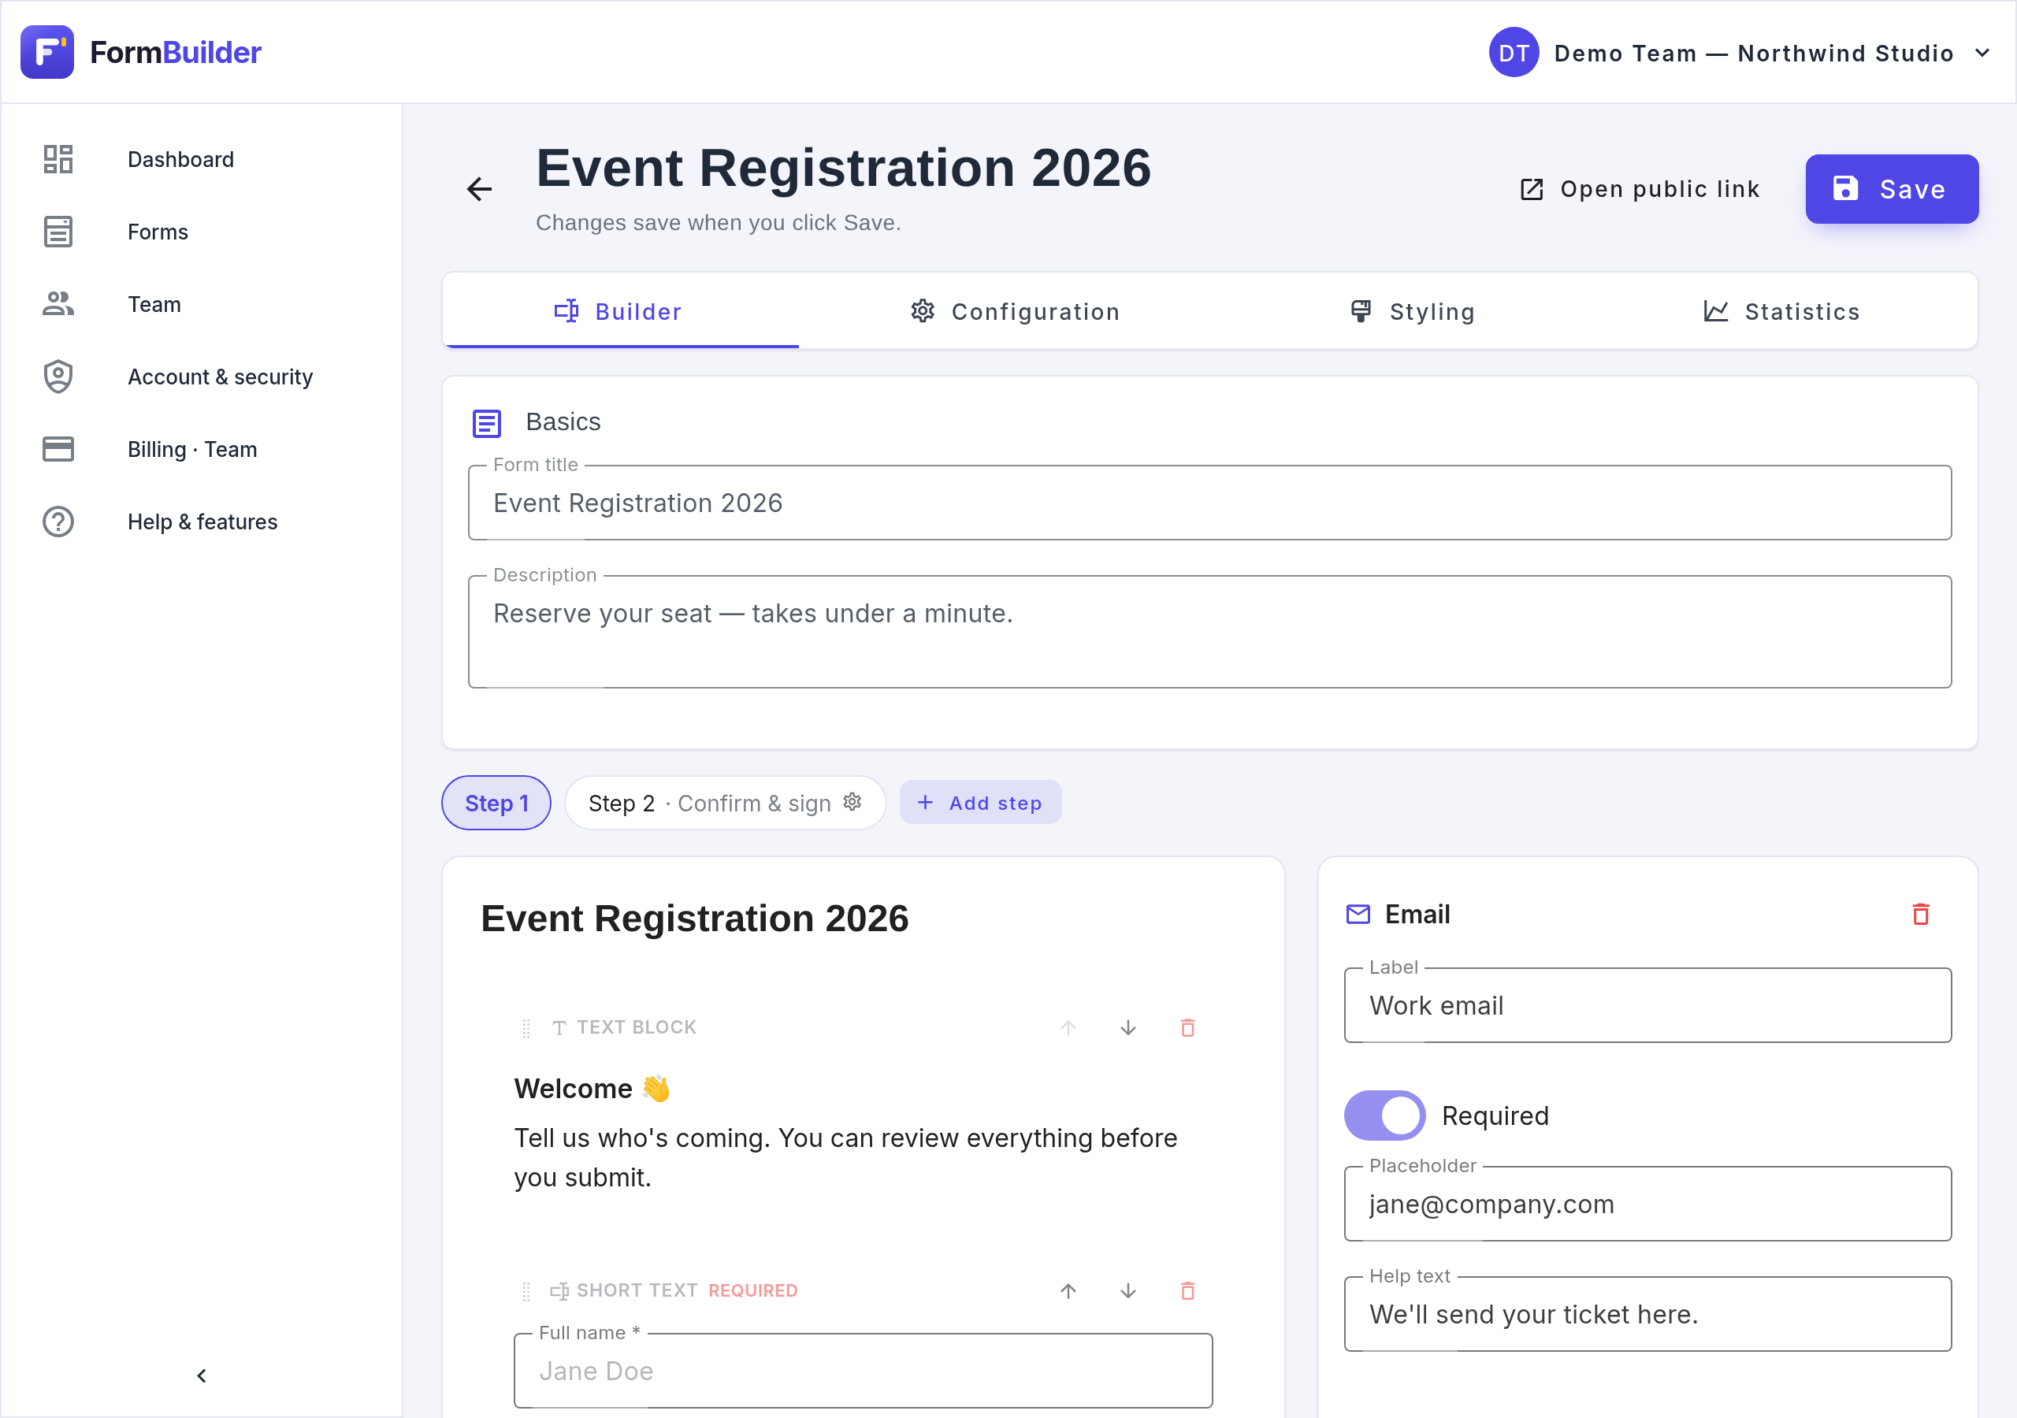This screenshot has height=1418, width=2017.
Task: Open the Statistics tab
Action: coord(1781,311)
